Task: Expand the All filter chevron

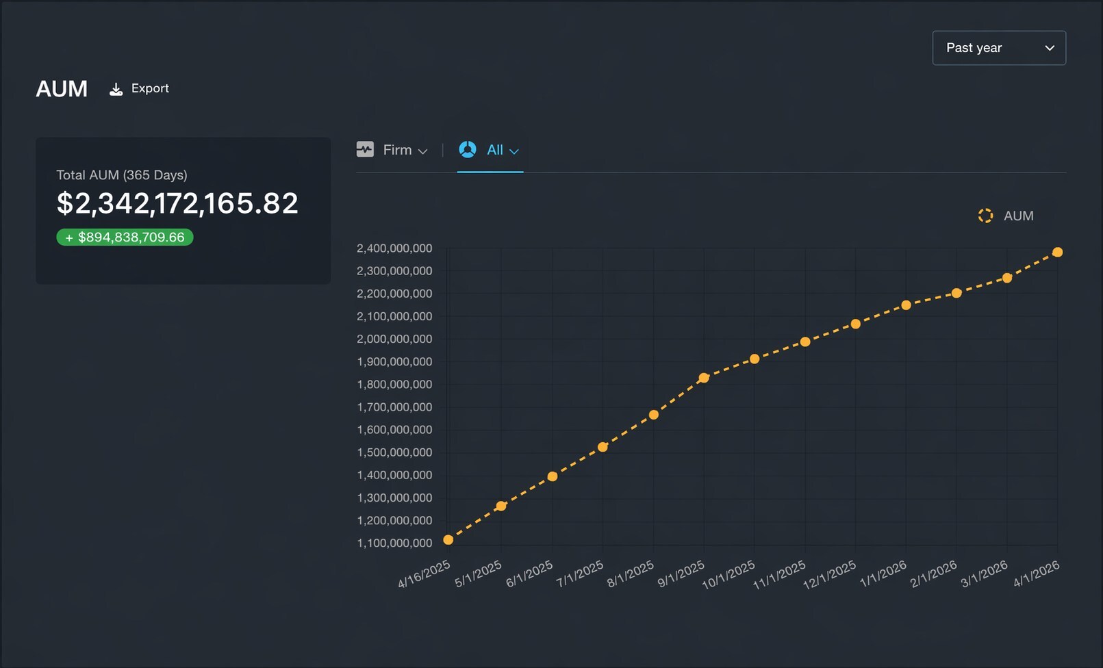Action: point(514,151)
